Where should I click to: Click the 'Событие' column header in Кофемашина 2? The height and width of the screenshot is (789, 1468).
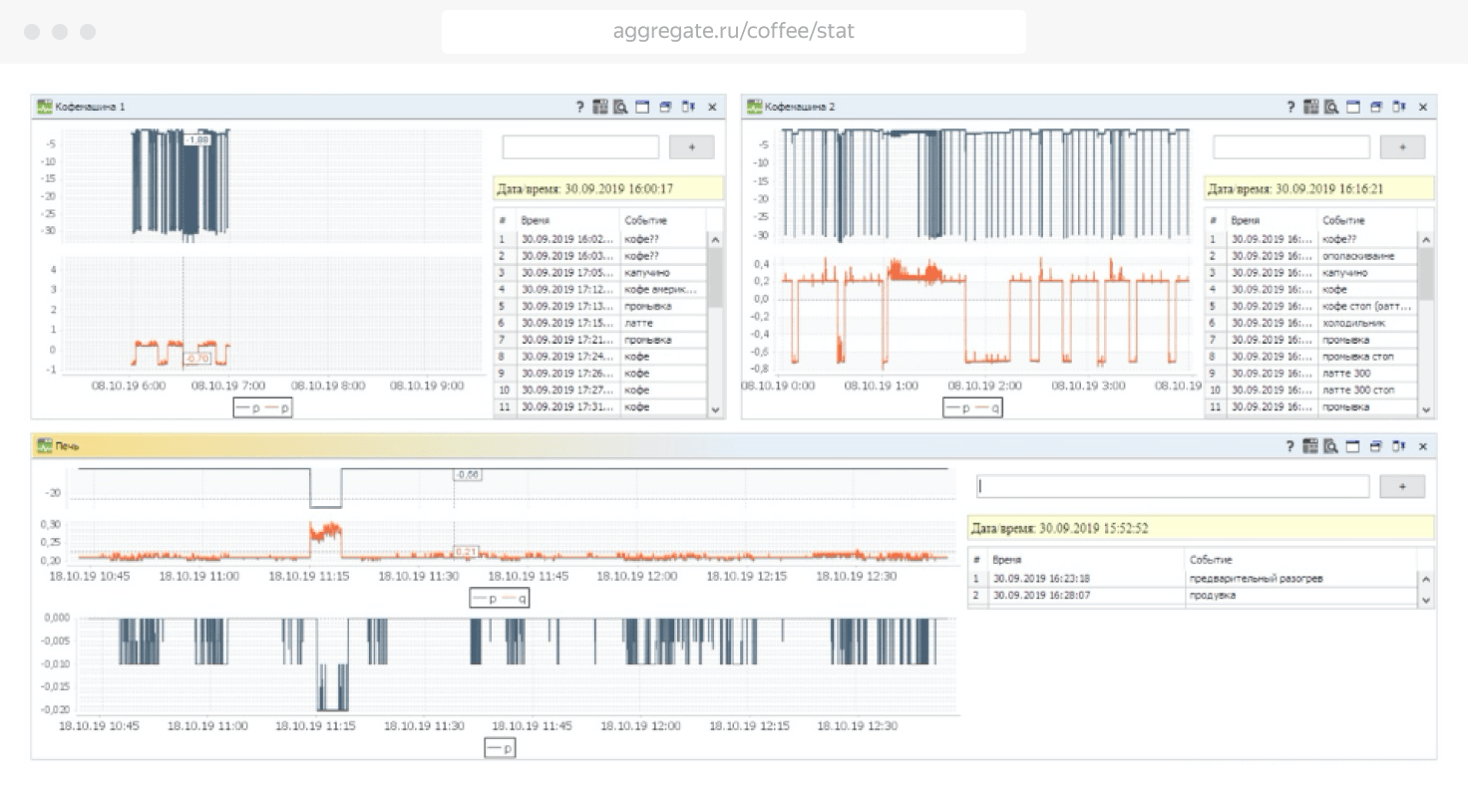(1343, 220)
